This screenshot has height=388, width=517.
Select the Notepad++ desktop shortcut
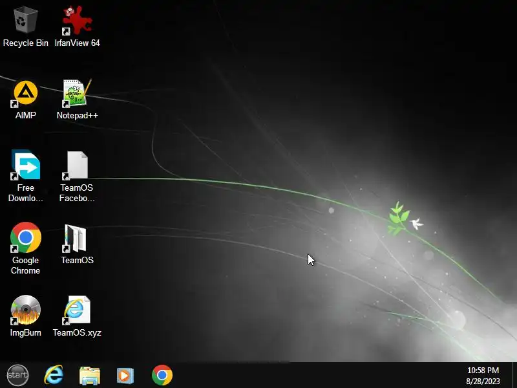(77, 99)
